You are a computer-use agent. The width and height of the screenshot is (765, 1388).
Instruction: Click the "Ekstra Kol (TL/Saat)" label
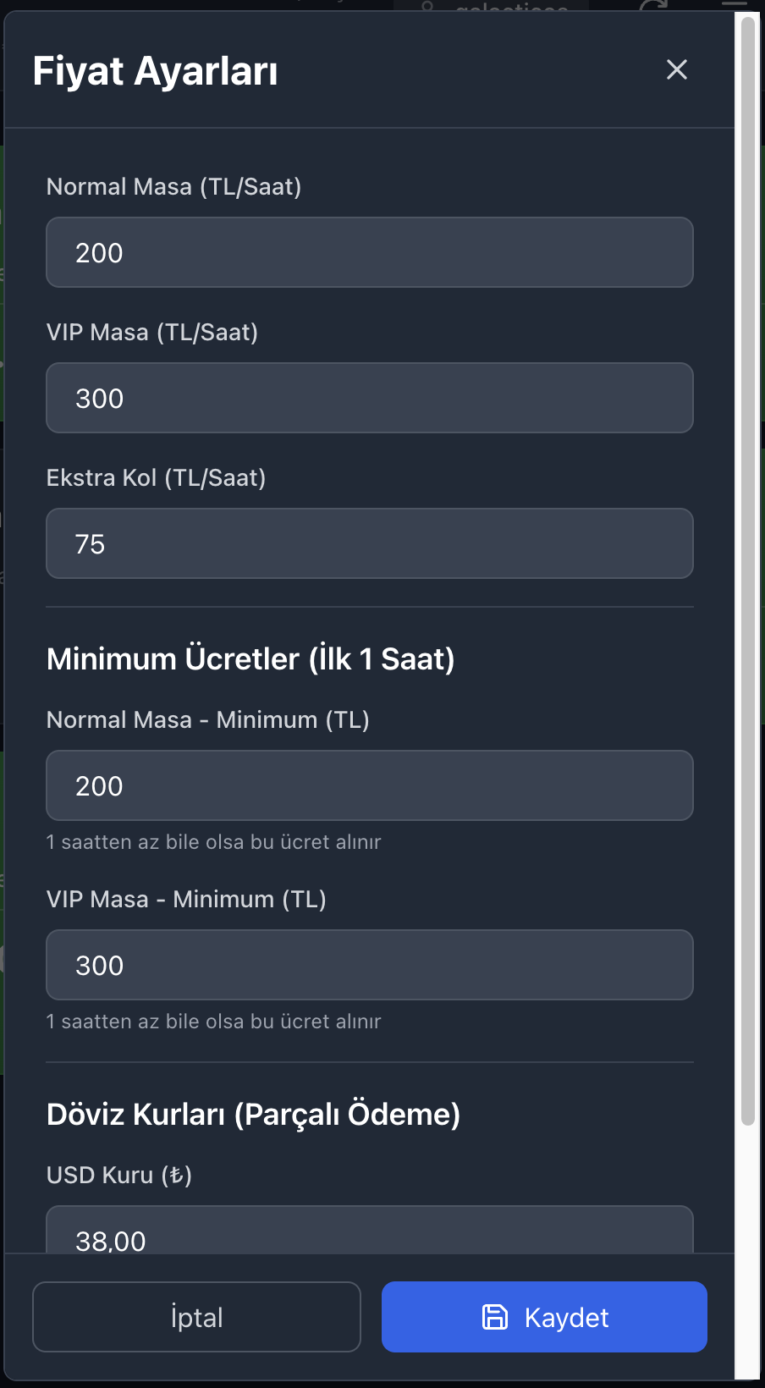click(156, 477)
